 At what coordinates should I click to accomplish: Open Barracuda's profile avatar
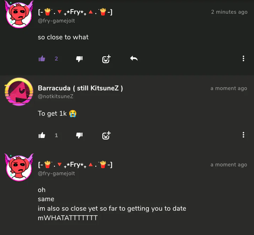click(19, 92)
